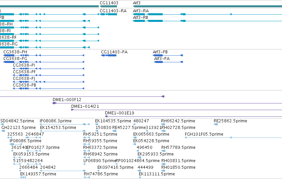The height and width of the screenshot is (179, 282).
Task: Click the RH02728.5prime EST label
Action: 178,128
